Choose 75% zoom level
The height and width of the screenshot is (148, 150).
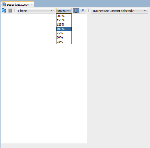tap(64, 33)
